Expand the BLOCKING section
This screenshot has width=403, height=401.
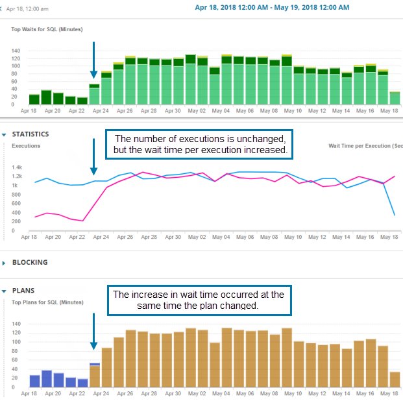[5, 263]
